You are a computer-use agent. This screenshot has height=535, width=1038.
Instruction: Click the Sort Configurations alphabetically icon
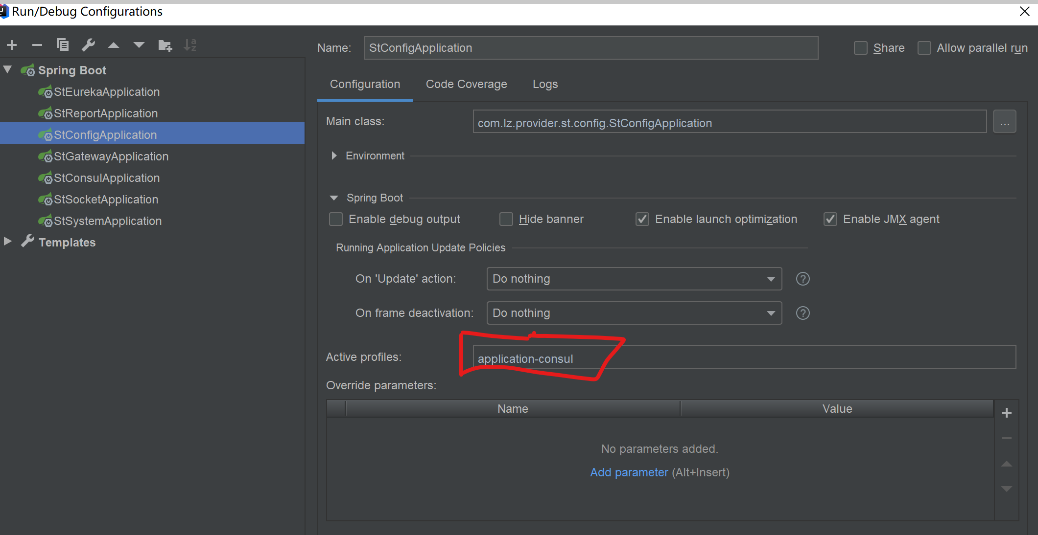190,45
